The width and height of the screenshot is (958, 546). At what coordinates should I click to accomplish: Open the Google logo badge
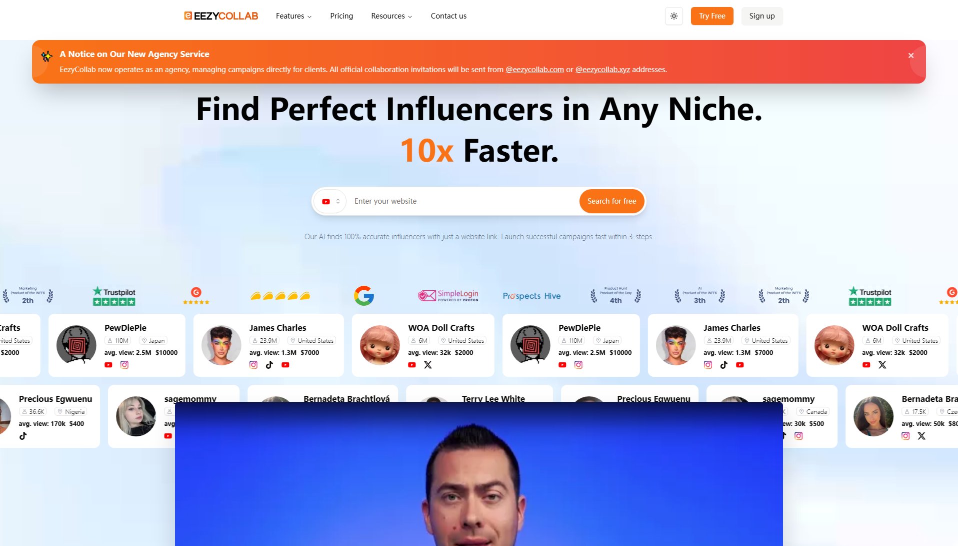point(364,296)
